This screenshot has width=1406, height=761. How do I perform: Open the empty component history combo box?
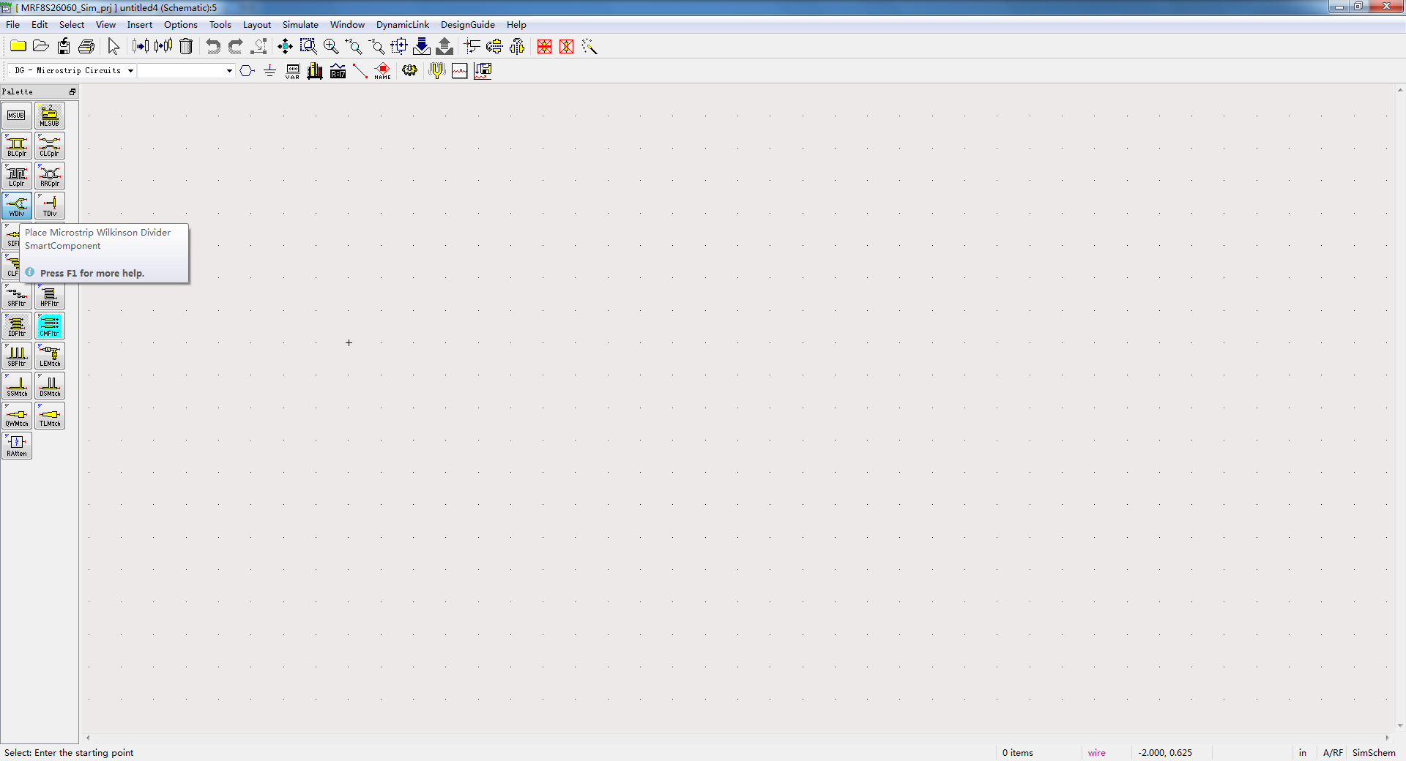pyautogui.click(x=186, y=71)
